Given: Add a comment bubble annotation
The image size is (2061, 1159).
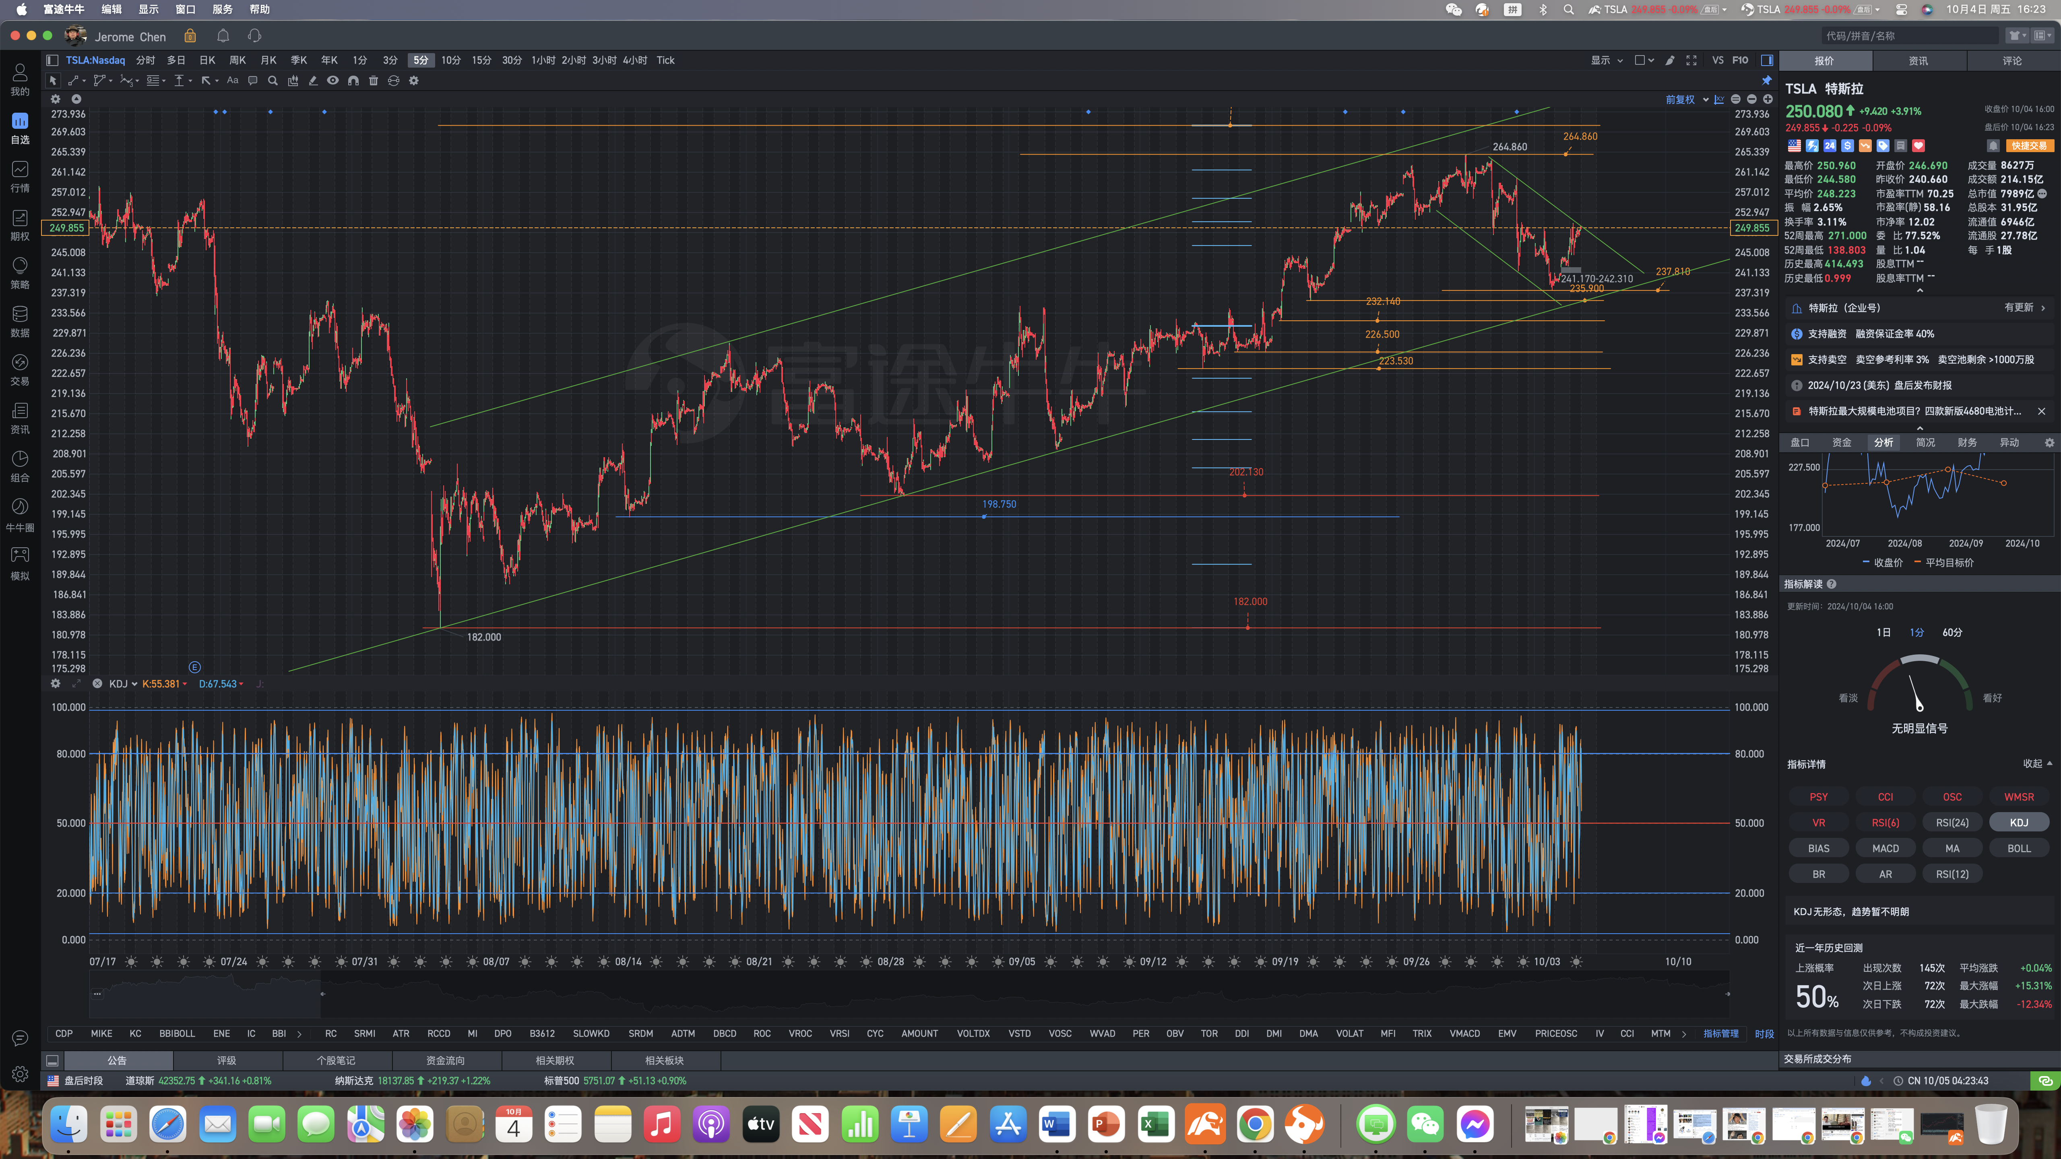Looking at the screenshot, I should tap(253, 81).
